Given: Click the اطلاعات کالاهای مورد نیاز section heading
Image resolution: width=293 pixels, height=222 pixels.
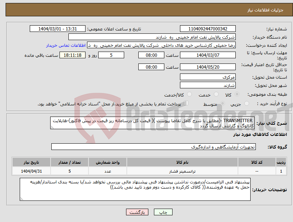Looking at the screenshot, I should (x=260, y=134).
